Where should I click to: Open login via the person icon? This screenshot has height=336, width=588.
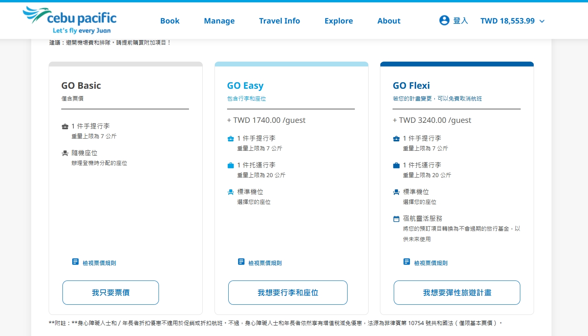[444, 21]
